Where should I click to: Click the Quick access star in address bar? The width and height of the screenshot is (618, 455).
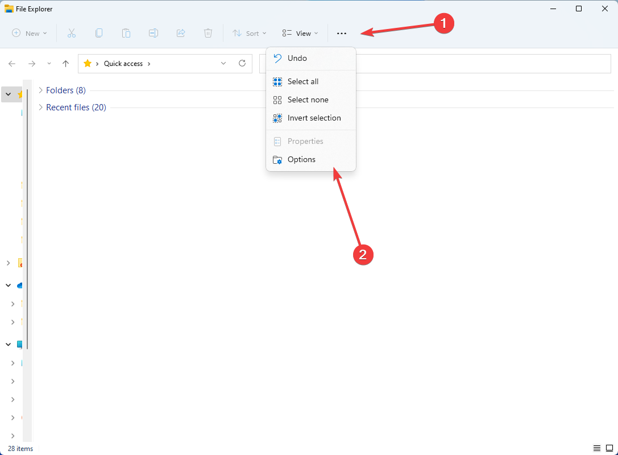pyautogui.click(x=88, y=64)
